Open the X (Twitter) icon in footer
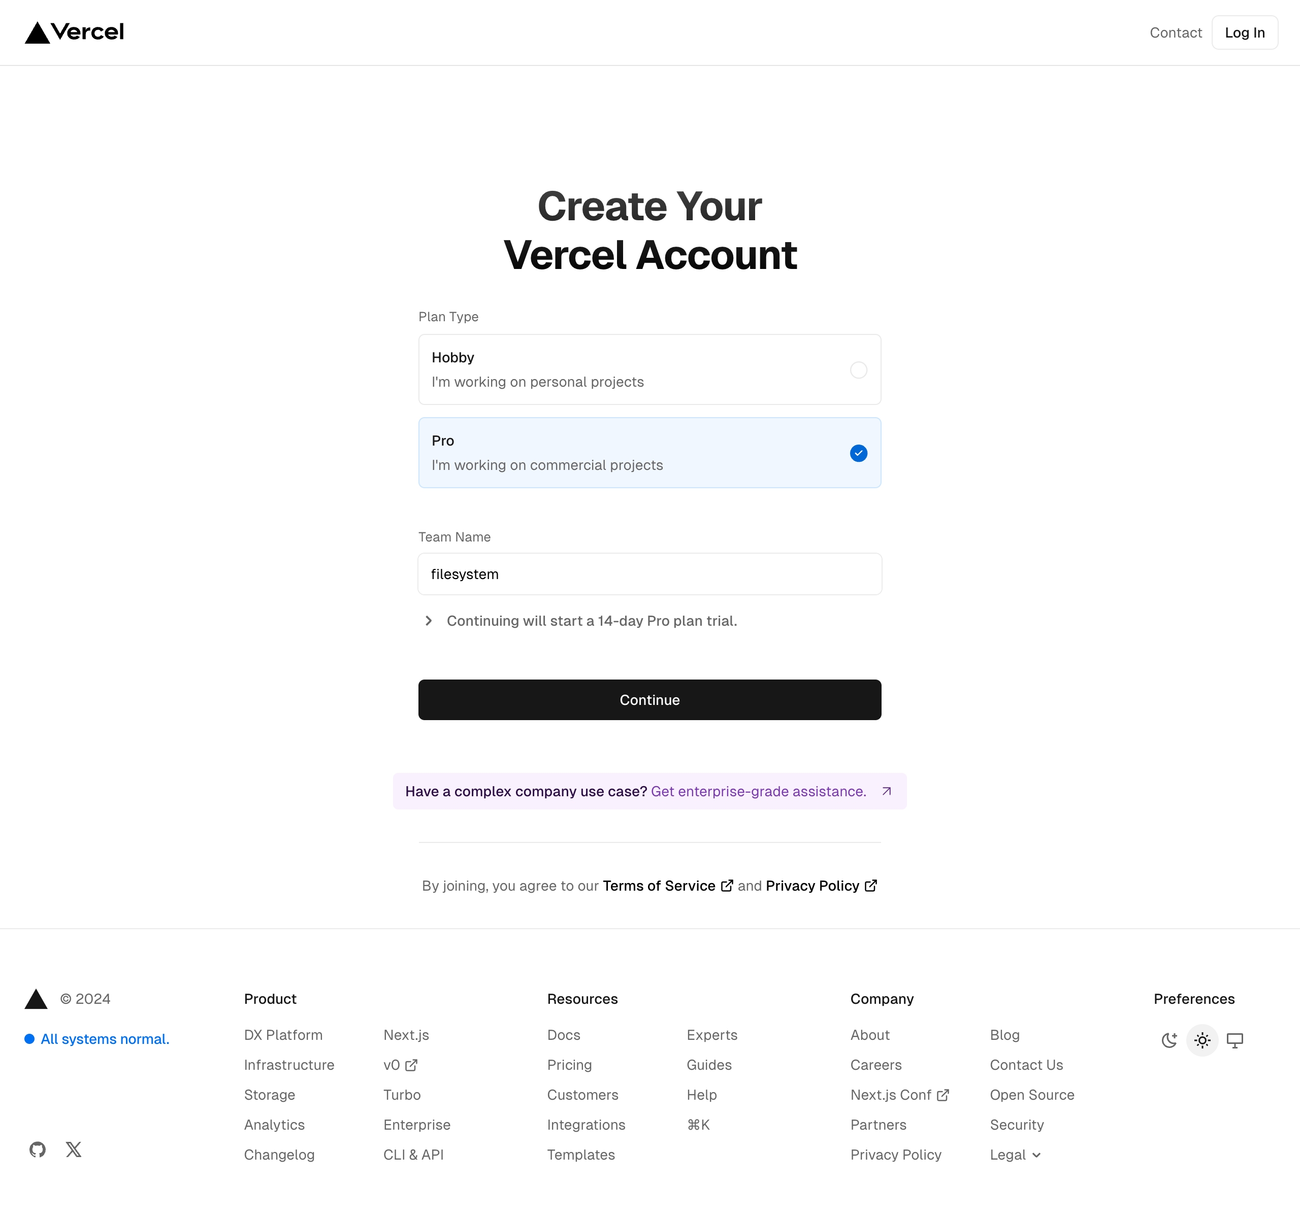Viewport: 1300px width, 1219px height. pos(74,1149)
